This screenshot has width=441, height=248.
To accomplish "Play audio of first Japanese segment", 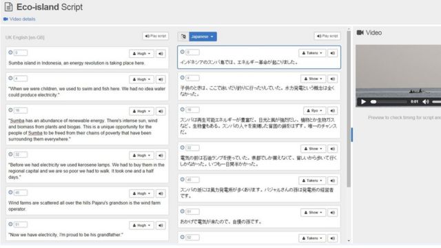I will (332, 53).
